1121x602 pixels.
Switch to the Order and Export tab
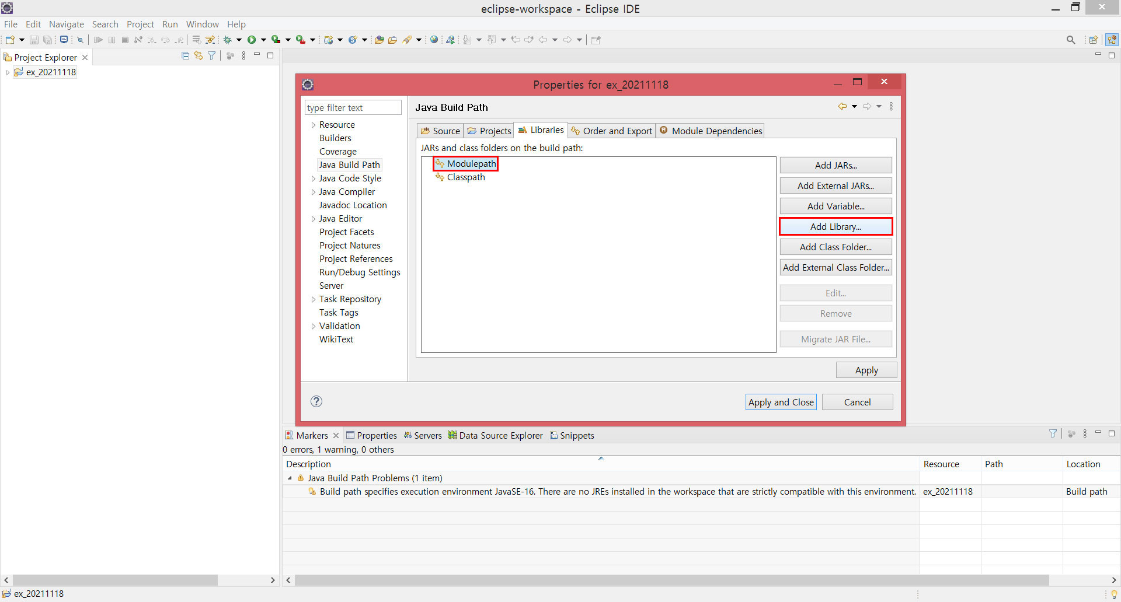pyautogui.click(x=611, y=131)
